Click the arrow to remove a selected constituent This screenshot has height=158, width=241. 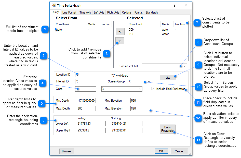point(120,41)
